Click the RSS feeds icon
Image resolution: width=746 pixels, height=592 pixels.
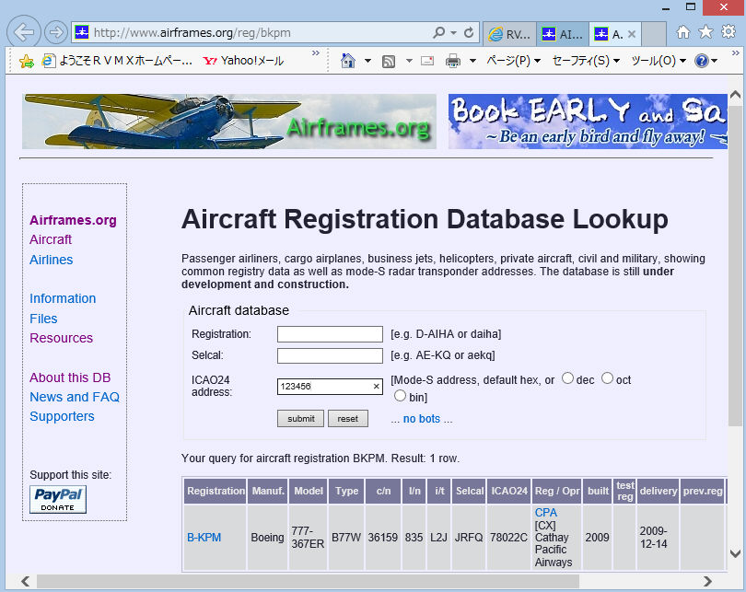[389, 61]
